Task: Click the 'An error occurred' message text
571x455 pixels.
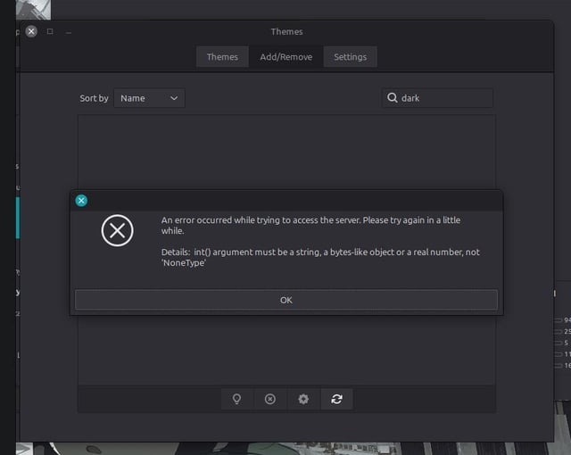Action: [310, 226]
